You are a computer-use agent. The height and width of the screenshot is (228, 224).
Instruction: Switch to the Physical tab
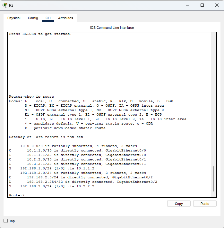tap(14, 18)
